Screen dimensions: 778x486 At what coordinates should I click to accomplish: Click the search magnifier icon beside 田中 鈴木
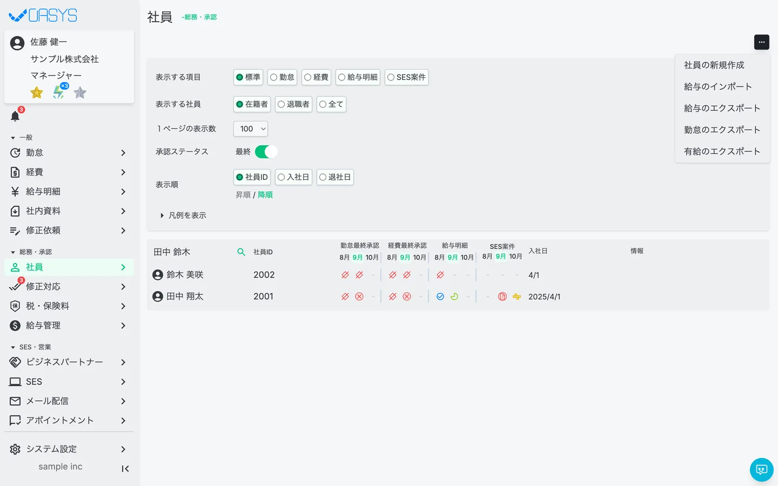coord(242,252)
